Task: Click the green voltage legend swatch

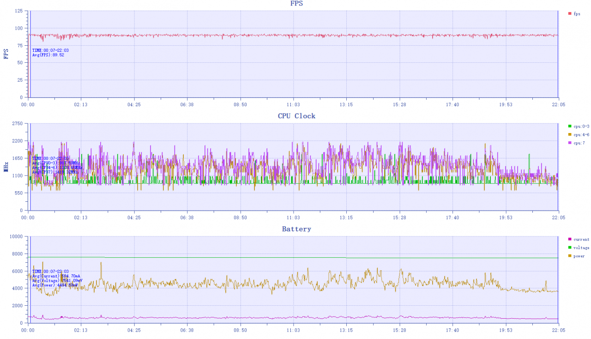Action: (570, 248)
